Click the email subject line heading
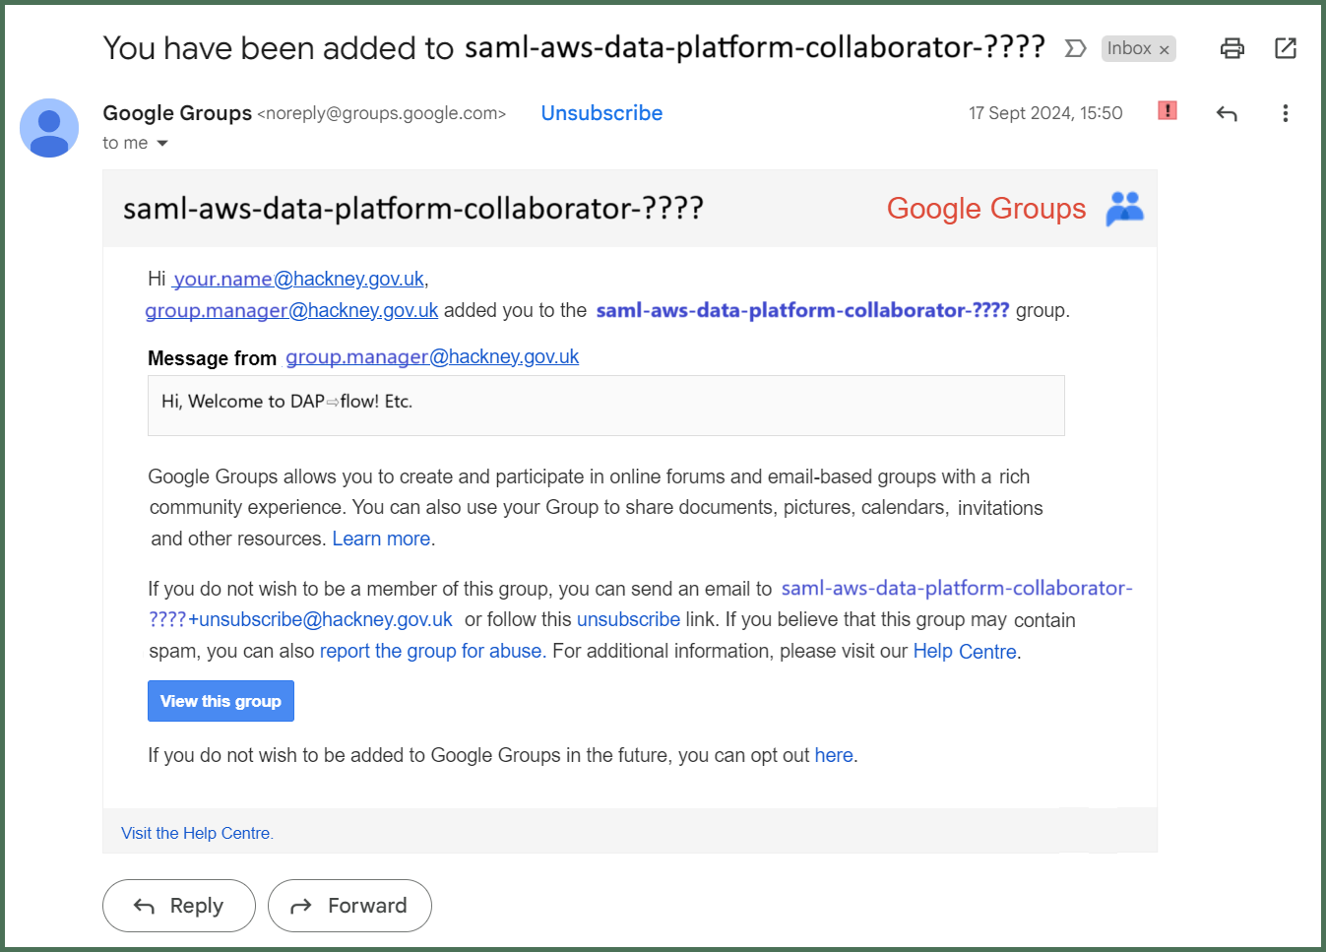The height and width of the screenshot is (952, 1326). (574, 47)
